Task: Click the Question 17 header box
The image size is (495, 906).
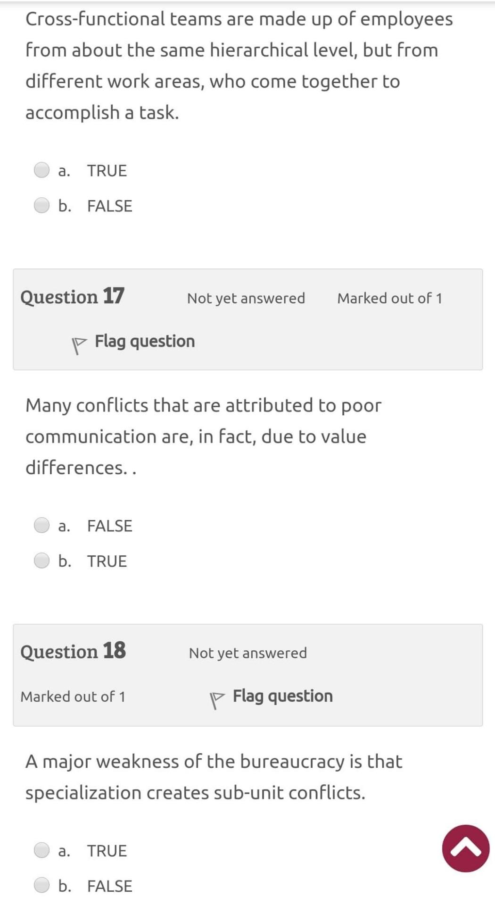Action: pyautogui.click(x=247, y=319)
